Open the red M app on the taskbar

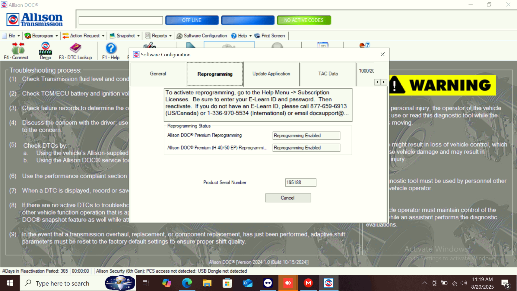coord(308,283)
